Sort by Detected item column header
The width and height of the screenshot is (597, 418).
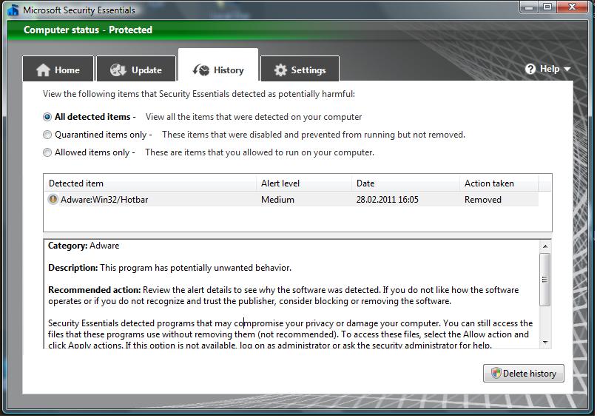[x=150, y=183]
